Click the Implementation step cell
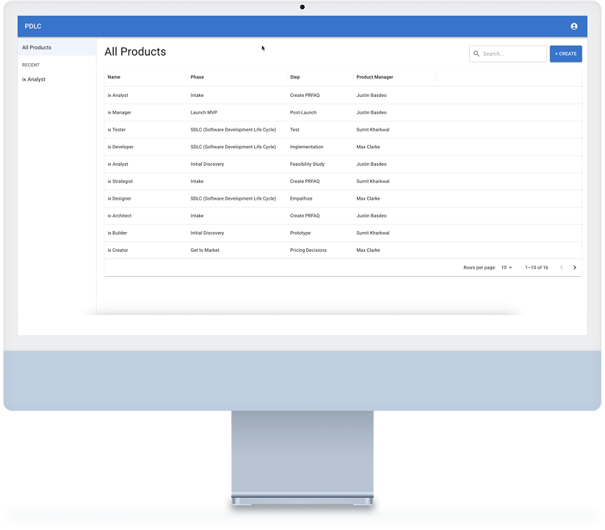 (306, 147)
